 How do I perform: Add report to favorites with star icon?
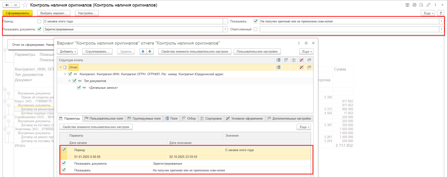coord(25,5)
